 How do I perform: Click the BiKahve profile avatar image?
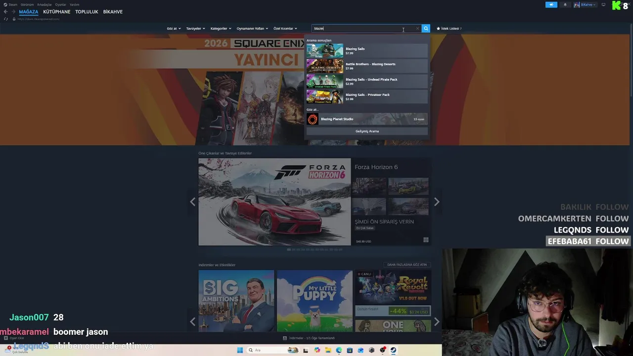tap(577, 4)
